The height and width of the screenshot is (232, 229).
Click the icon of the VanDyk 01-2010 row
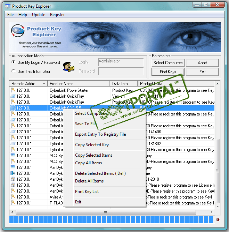click(13, 179)
